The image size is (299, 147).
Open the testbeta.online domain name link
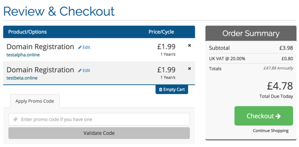(22, 78)
